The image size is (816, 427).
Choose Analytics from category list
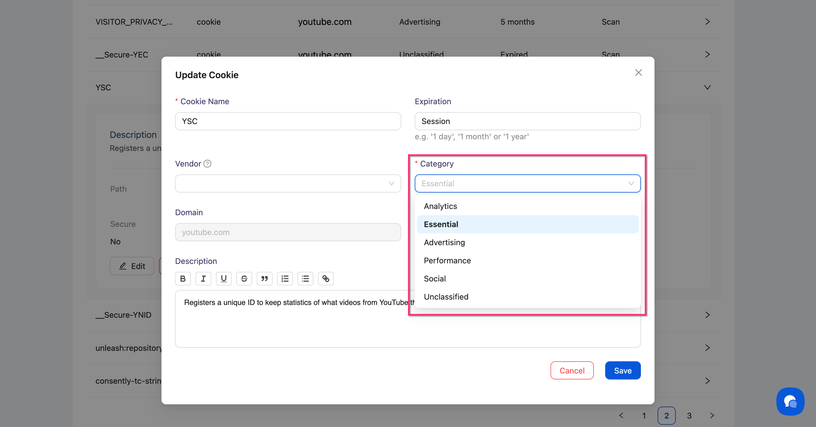coord(440,206)
